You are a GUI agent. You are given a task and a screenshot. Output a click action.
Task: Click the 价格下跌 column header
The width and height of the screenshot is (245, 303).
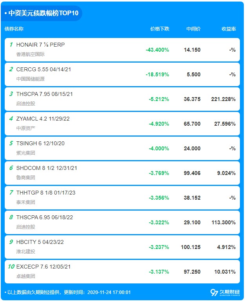160,29
